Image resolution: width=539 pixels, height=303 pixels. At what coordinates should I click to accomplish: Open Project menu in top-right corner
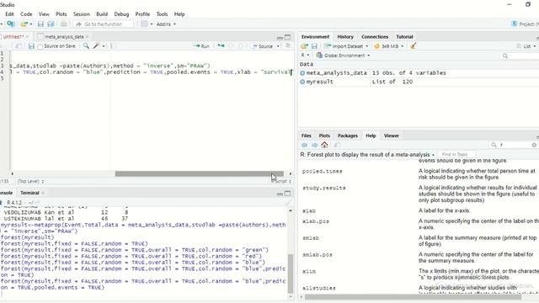pyautogui.click(x=525, y=24)
